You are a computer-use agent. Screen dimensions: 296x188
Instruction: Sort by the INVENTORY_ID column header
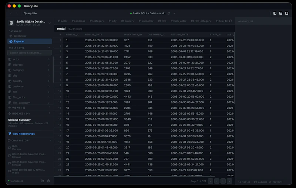coord(133,35)
